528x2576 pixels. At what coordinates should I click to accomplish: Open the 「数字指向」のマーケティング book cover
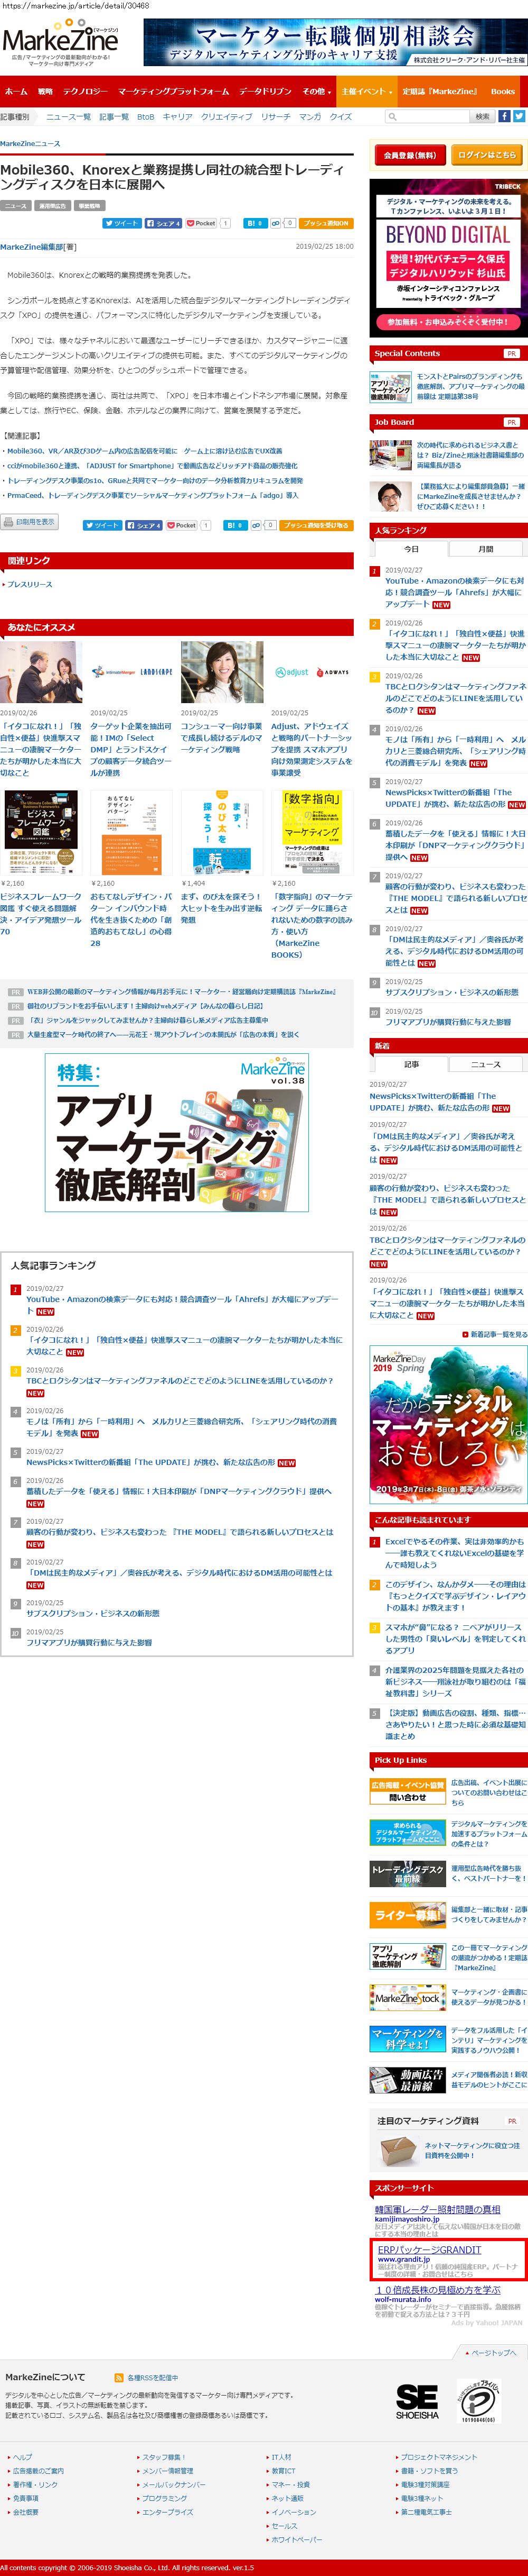pos(312,833)
